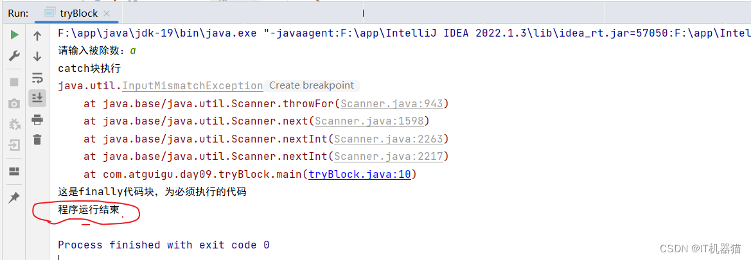Click the up arrow stack trace icon

(37, 35)
